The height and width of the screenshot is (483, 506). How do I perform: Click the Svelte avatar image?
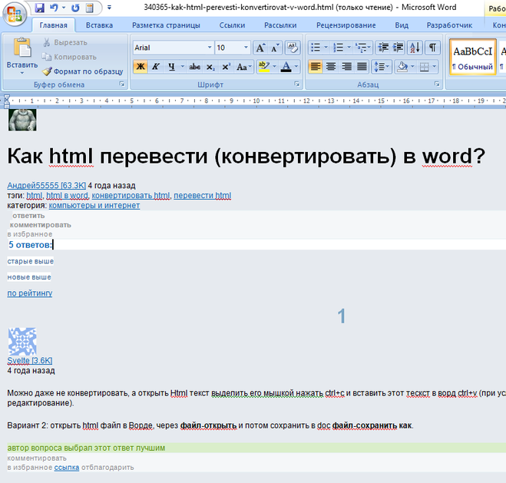pyautogui.click(x=22, y=342)
